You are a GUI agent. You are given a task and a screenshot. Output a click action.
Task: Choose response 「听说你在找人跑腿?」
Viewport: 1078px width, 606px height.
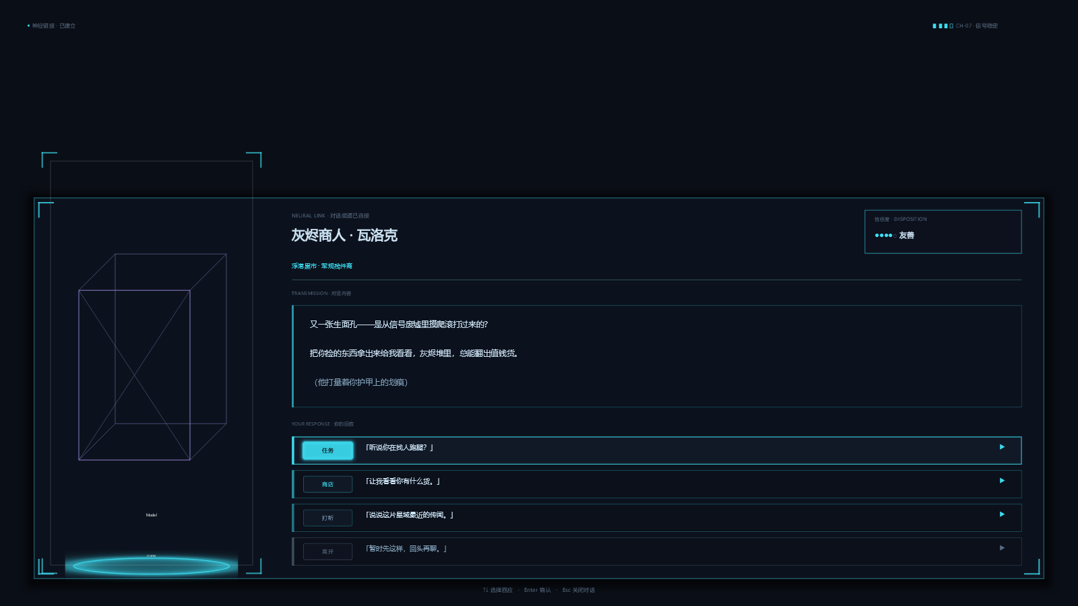click(657, 450)
